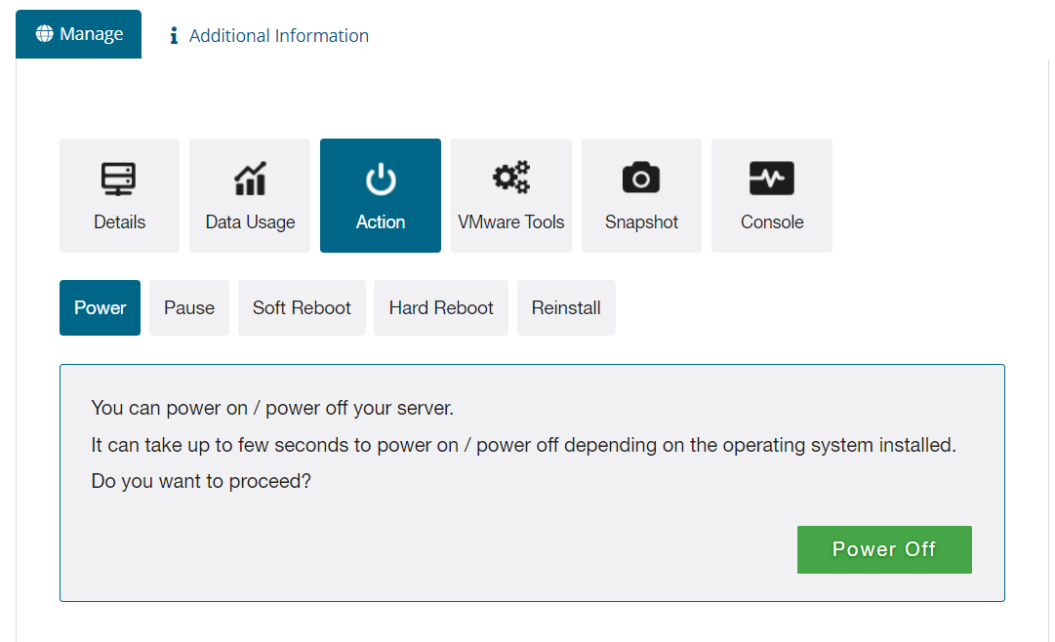The height and width of the screenshot is (642, 1055).
Task: Click the 'It can take up to few seconds' line
Action: [523, 445]
